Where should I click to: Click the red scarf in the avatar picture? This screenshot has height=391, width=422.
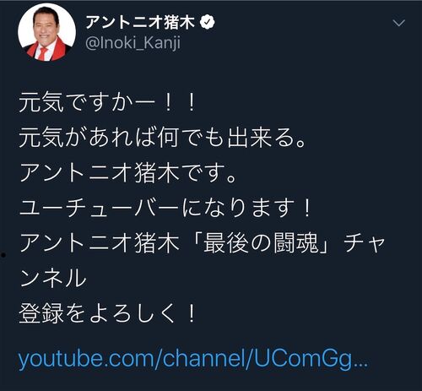(x=46, y=50)
